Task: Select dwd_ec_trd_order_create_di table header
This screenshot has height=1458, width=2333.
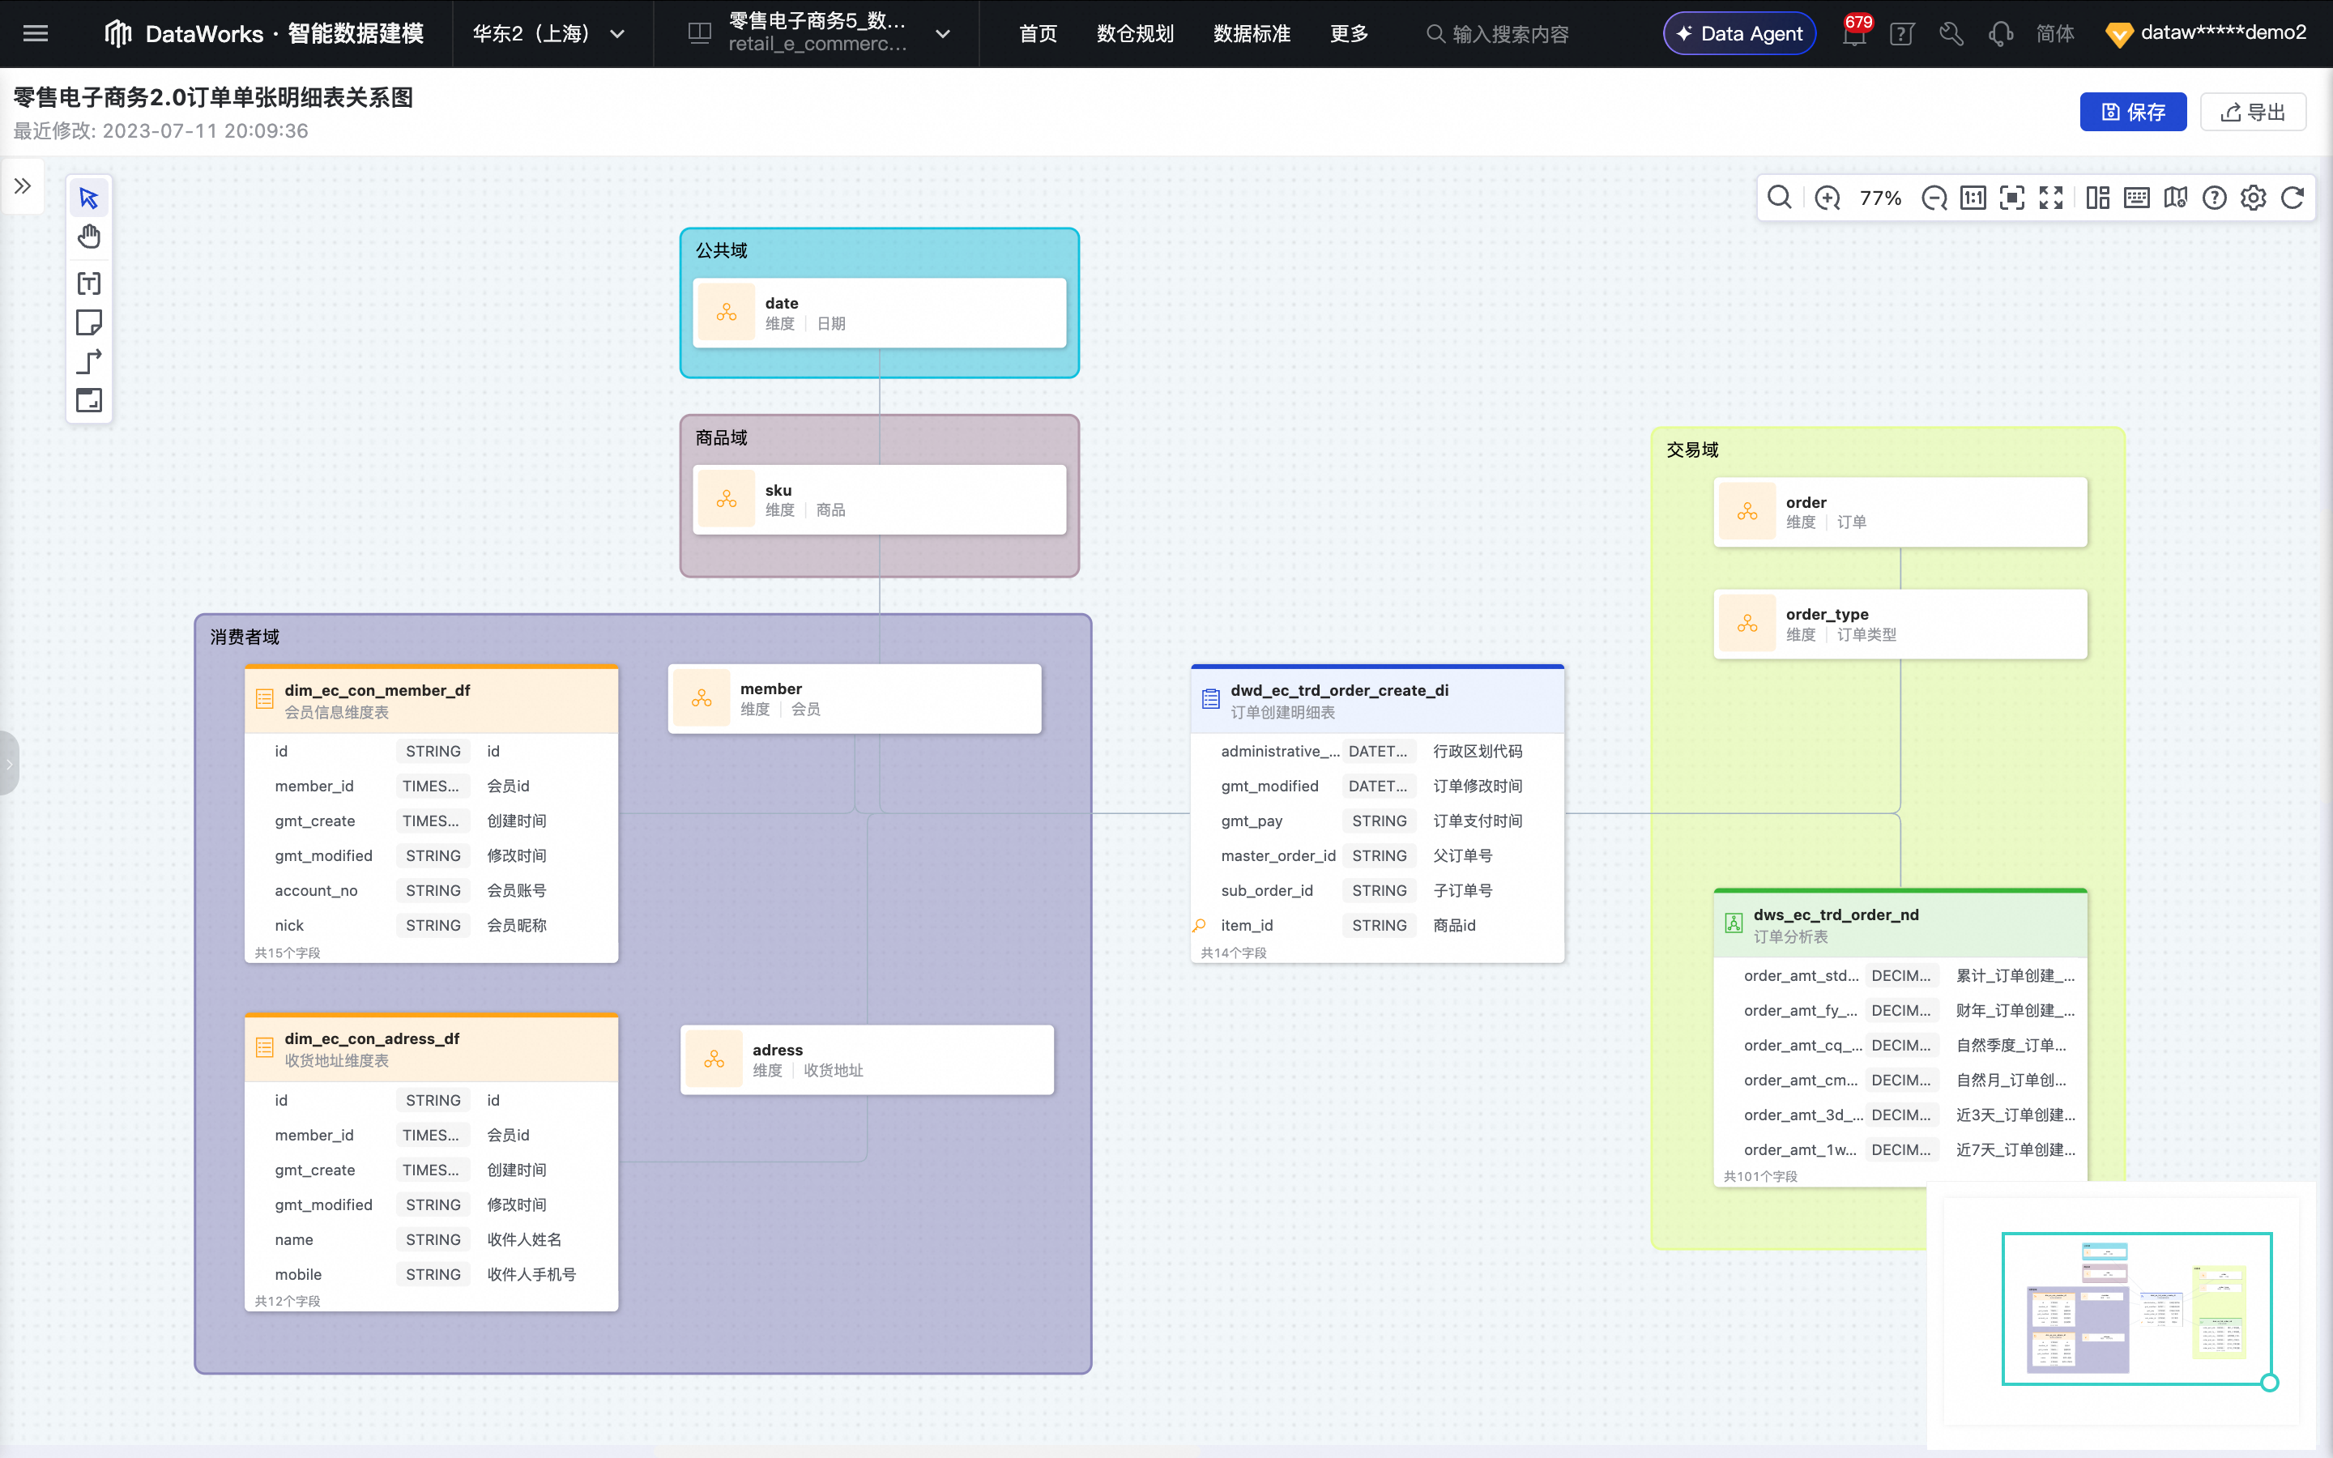Action: pyautogui.click(x=1378, y=700)
